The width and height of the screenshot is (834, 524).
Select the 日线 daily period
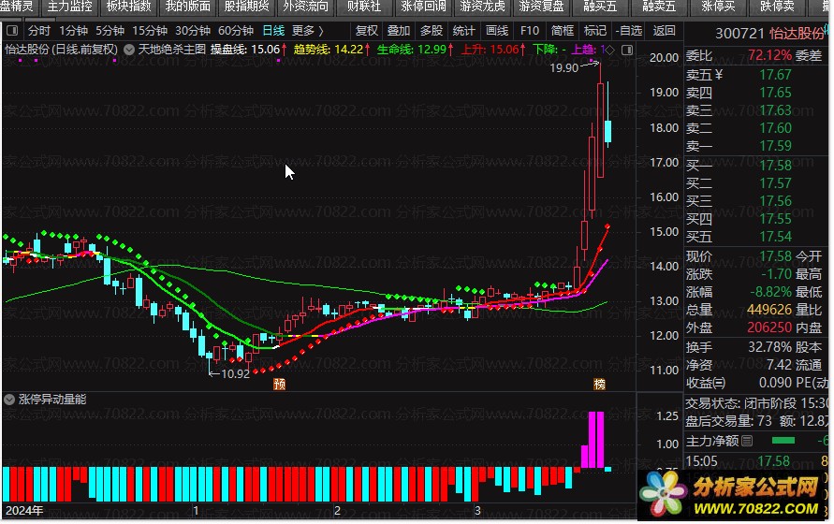(273, 31)
